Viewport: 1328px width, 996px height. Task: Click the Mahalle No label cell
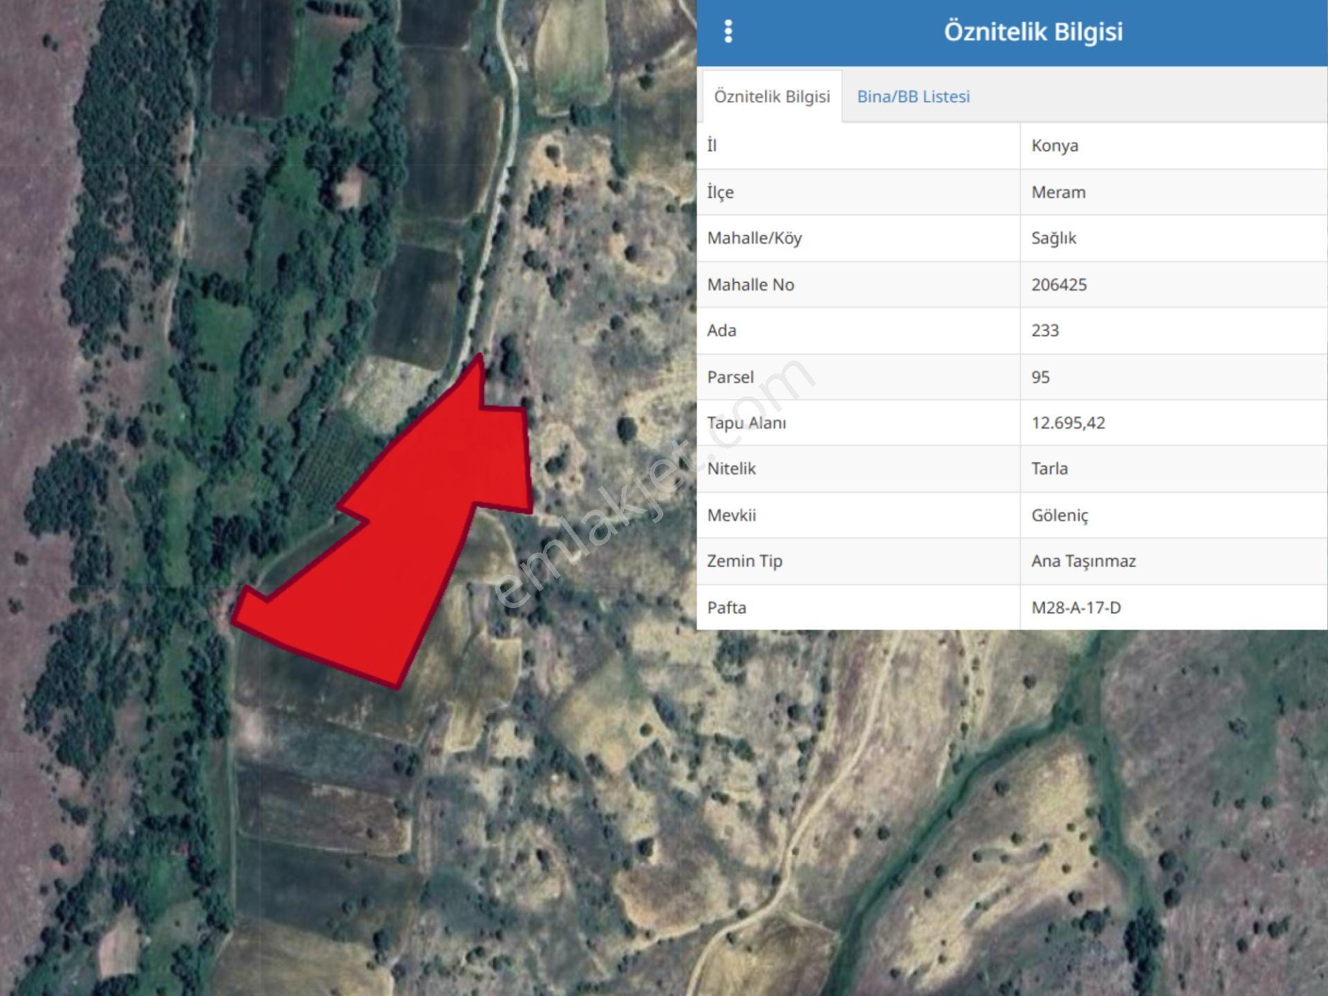(x=858, y=285)
